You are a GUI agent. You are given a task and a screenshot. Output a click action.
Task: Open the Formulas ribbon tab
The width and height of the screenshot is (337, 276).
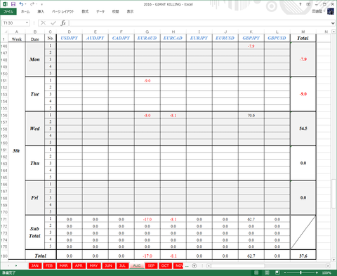[85, 11]
